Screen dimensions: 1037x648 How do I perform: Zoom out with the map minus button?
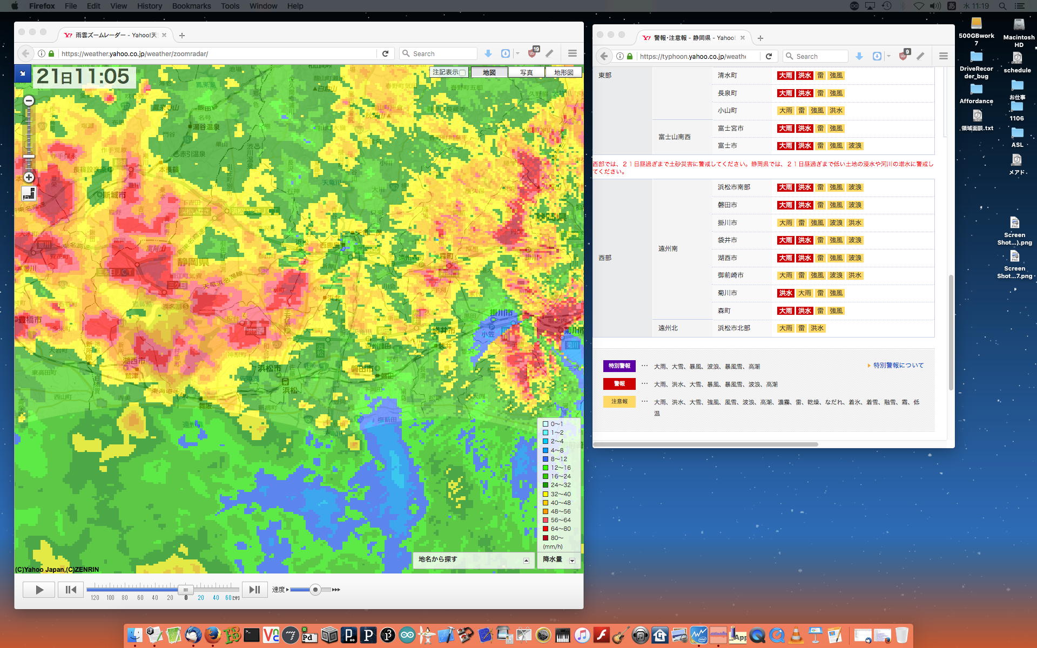[x=29, y=101]
